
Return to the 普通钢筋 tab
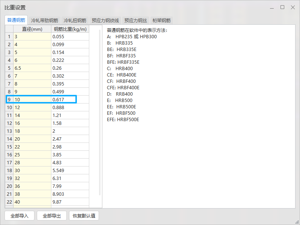click(x=15, y=20)
